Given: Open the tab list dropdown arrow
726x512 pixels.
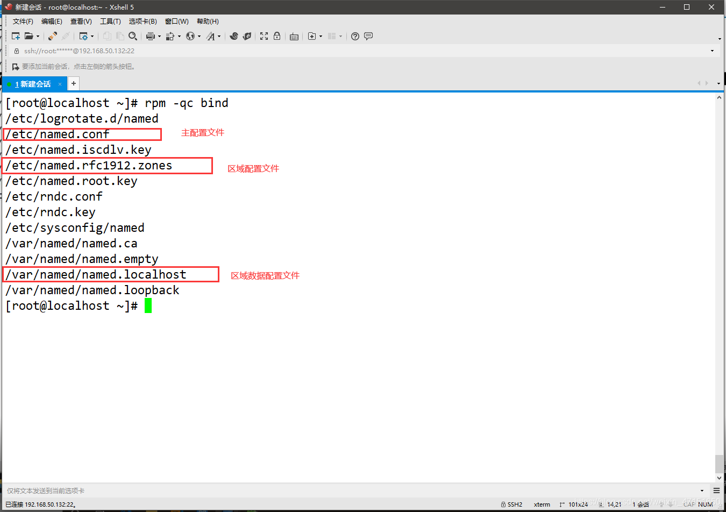Looking at the screenshot, I should pyautogui.click(x=719, y=83).
